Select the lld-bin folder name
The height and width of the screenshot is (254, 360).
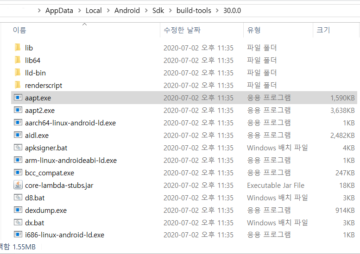coord(35,73)
